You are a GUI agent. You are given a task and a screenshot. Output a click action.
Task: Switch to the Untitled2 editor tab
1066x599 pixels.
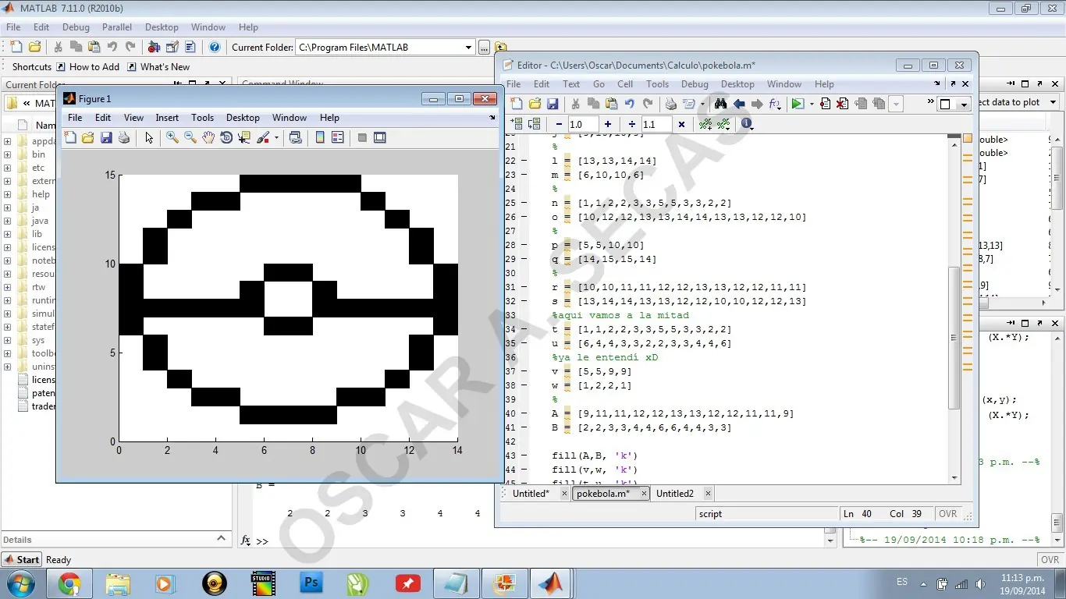point(675,494)
